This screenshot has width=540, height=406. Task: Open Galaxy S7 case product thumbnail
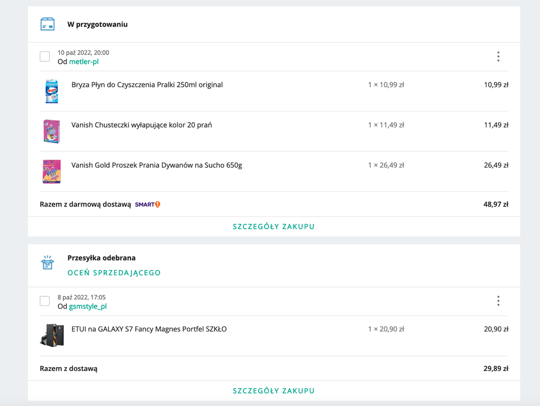pos(52,335)
